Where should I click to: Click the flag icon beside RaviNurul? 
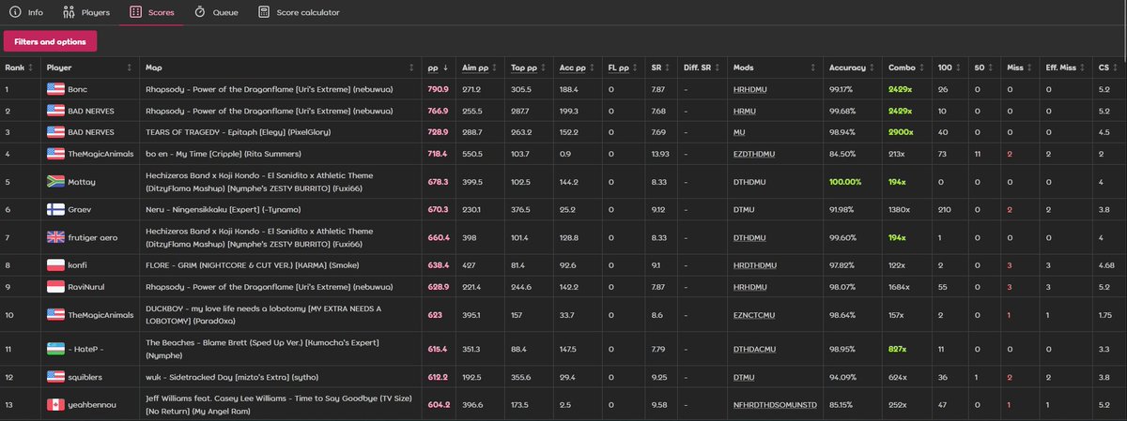point(54,285)
